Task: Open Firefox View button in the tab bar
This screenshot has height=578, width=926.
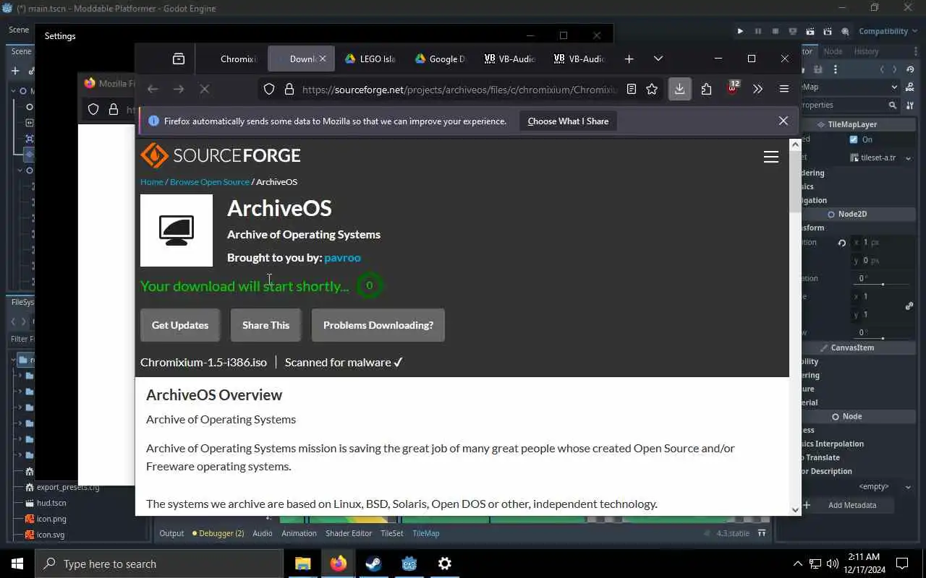Action: (x=179, y=59)
